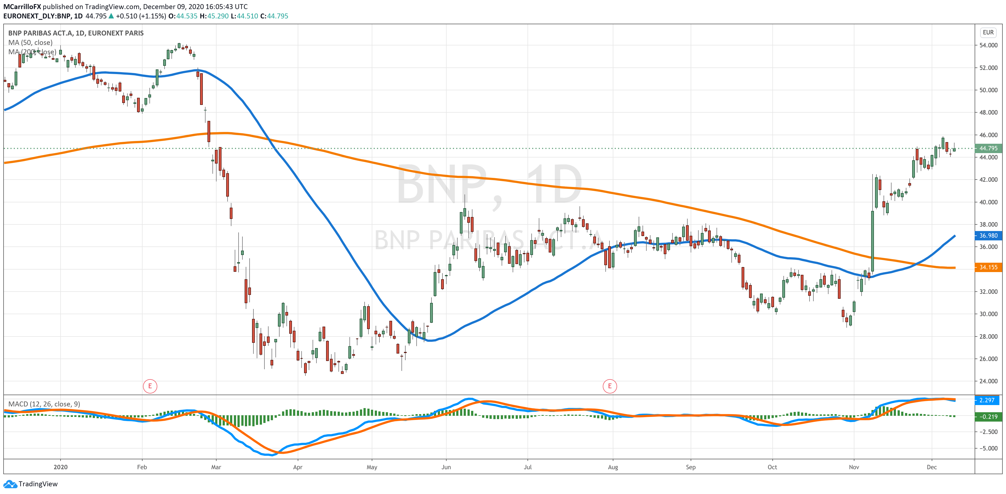Screen dimensions: 1006x494
Task: Click the -2.500 MACD axis label
Action: [x=988, y=432]
